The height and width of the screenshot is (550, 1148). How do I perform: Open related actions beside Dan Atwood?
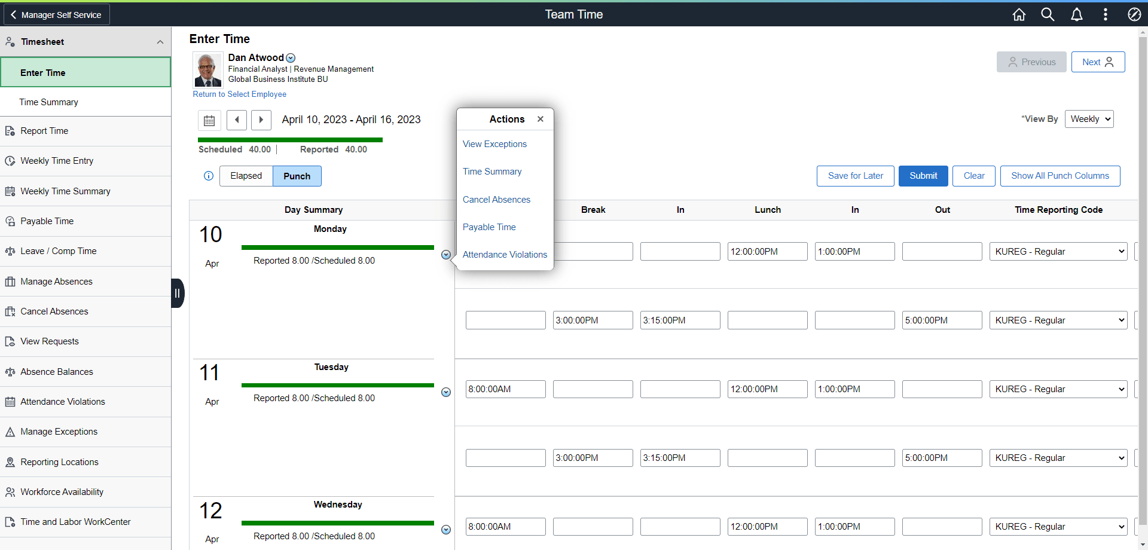click(291, 58)
